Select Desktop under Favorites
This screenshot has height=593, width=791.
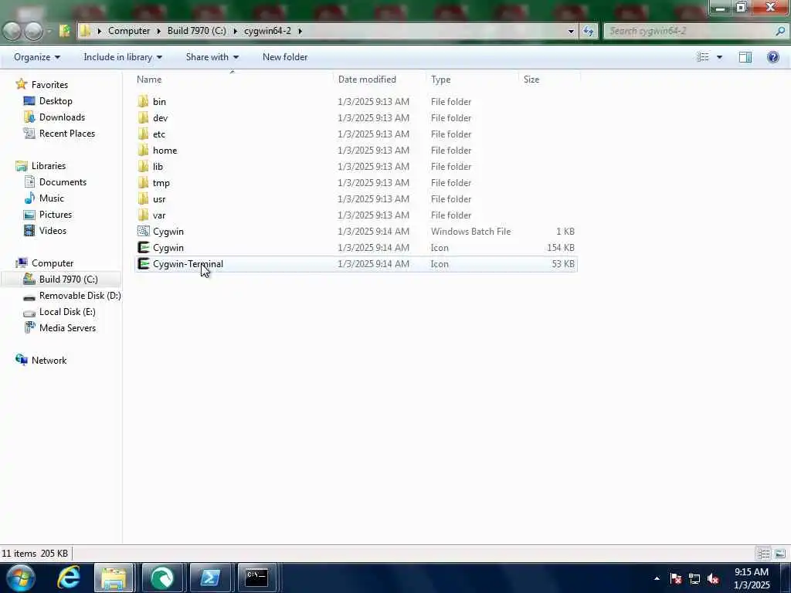click(56, 101)
